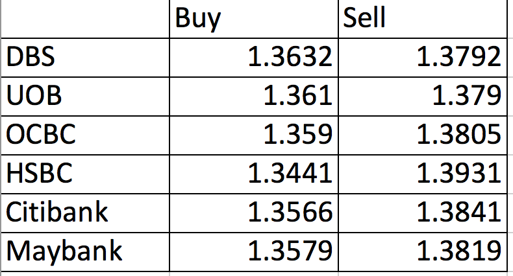Click the UOB row label cell
Image resolution: width=513 pixels, height=276 pixels.
(84, 96)
